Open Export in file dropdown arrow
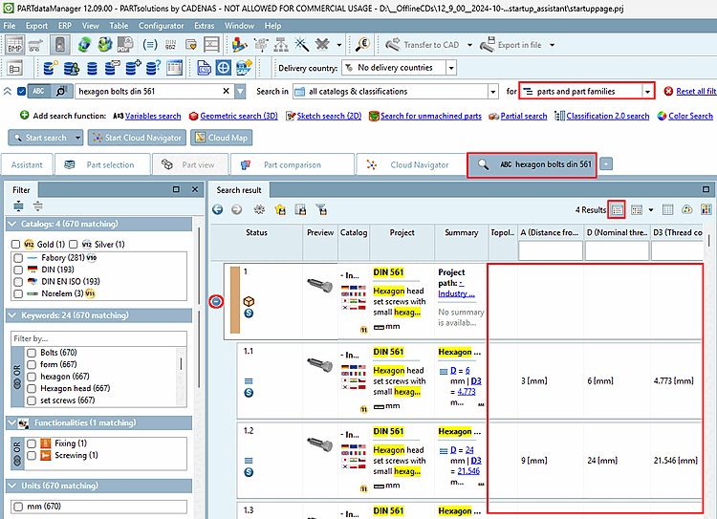717x519 pixels. [552, 45]
